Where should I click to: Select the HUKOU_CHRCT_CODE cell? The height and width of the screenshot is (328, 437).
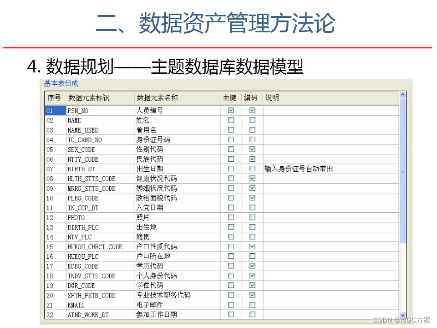click(x=100, y=246)
